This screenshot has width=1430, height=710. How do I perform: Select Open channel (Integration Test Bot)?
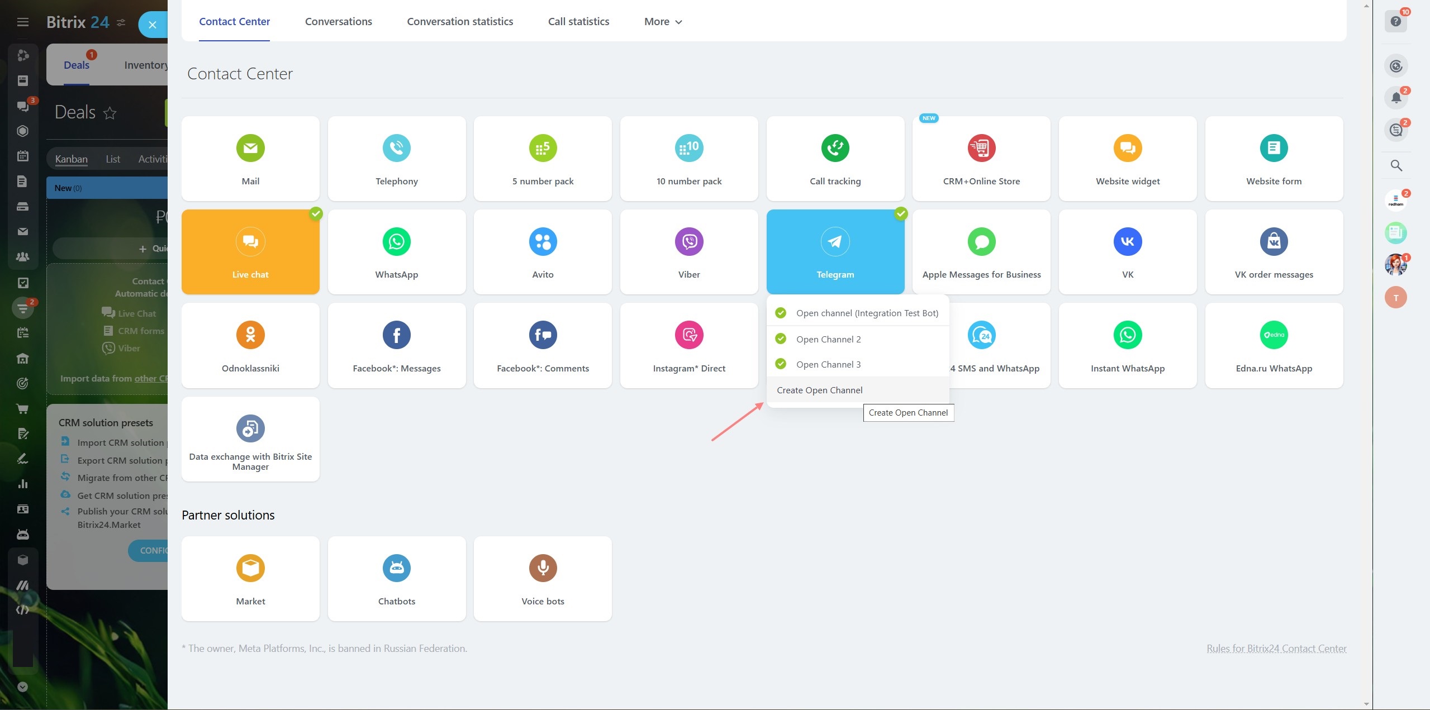tap(866, 313)
